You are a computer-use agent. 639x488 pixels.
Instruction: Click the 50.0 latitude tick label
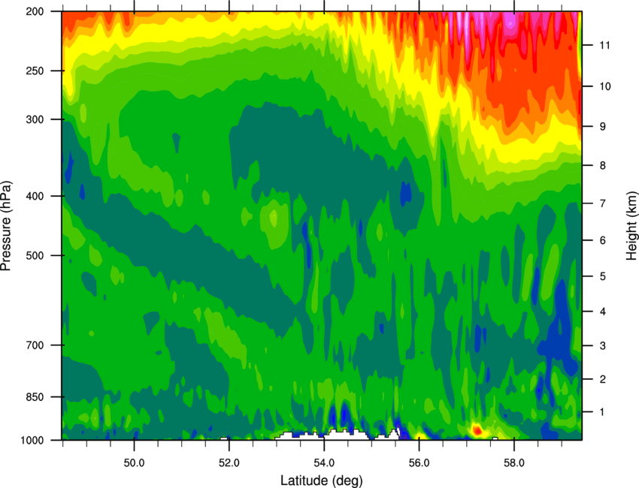coord(134,463)
